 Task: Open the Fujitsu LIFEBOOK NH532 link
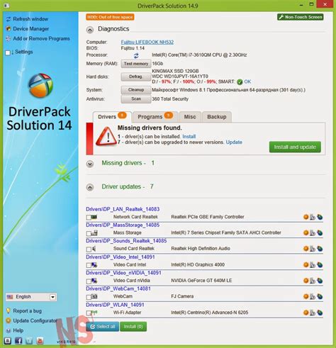tap(147, 42)
